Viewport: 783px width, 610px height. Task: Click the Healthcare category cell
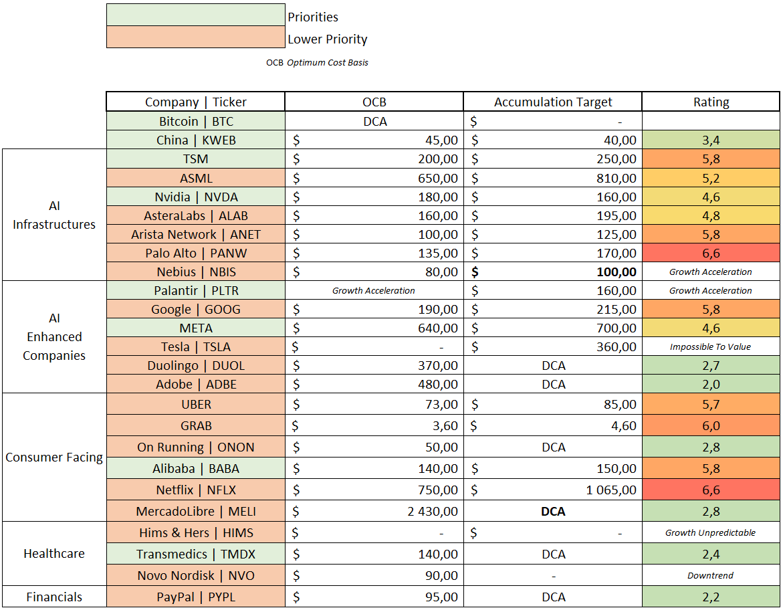click(54, 554)
